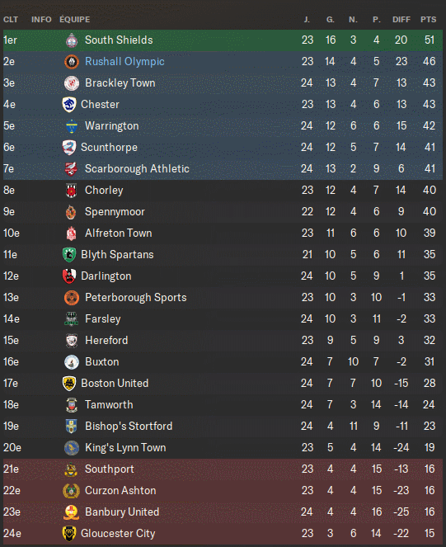Click the South Shields club crest
The width and height of the screenshot is (446, 547).
pos(72,40)
